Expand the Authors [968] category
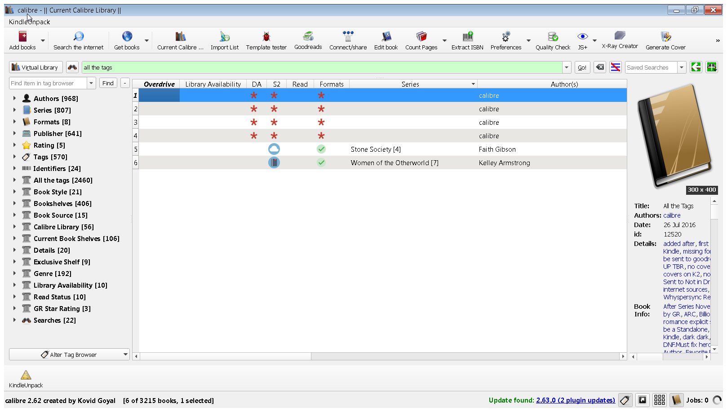727x412 pixels. [14, 98]
